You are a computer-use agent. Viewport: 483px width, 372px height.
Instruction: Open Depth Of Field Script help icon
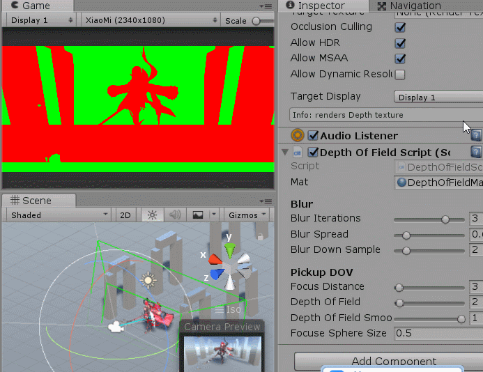point(476,152)
